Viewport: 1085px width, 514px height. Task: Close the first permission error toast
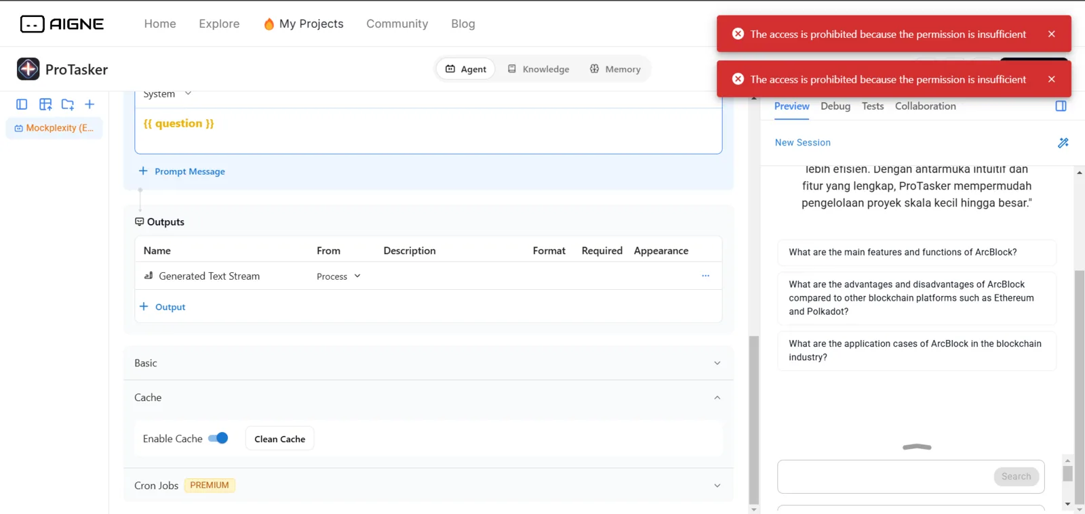(1051, 34)
